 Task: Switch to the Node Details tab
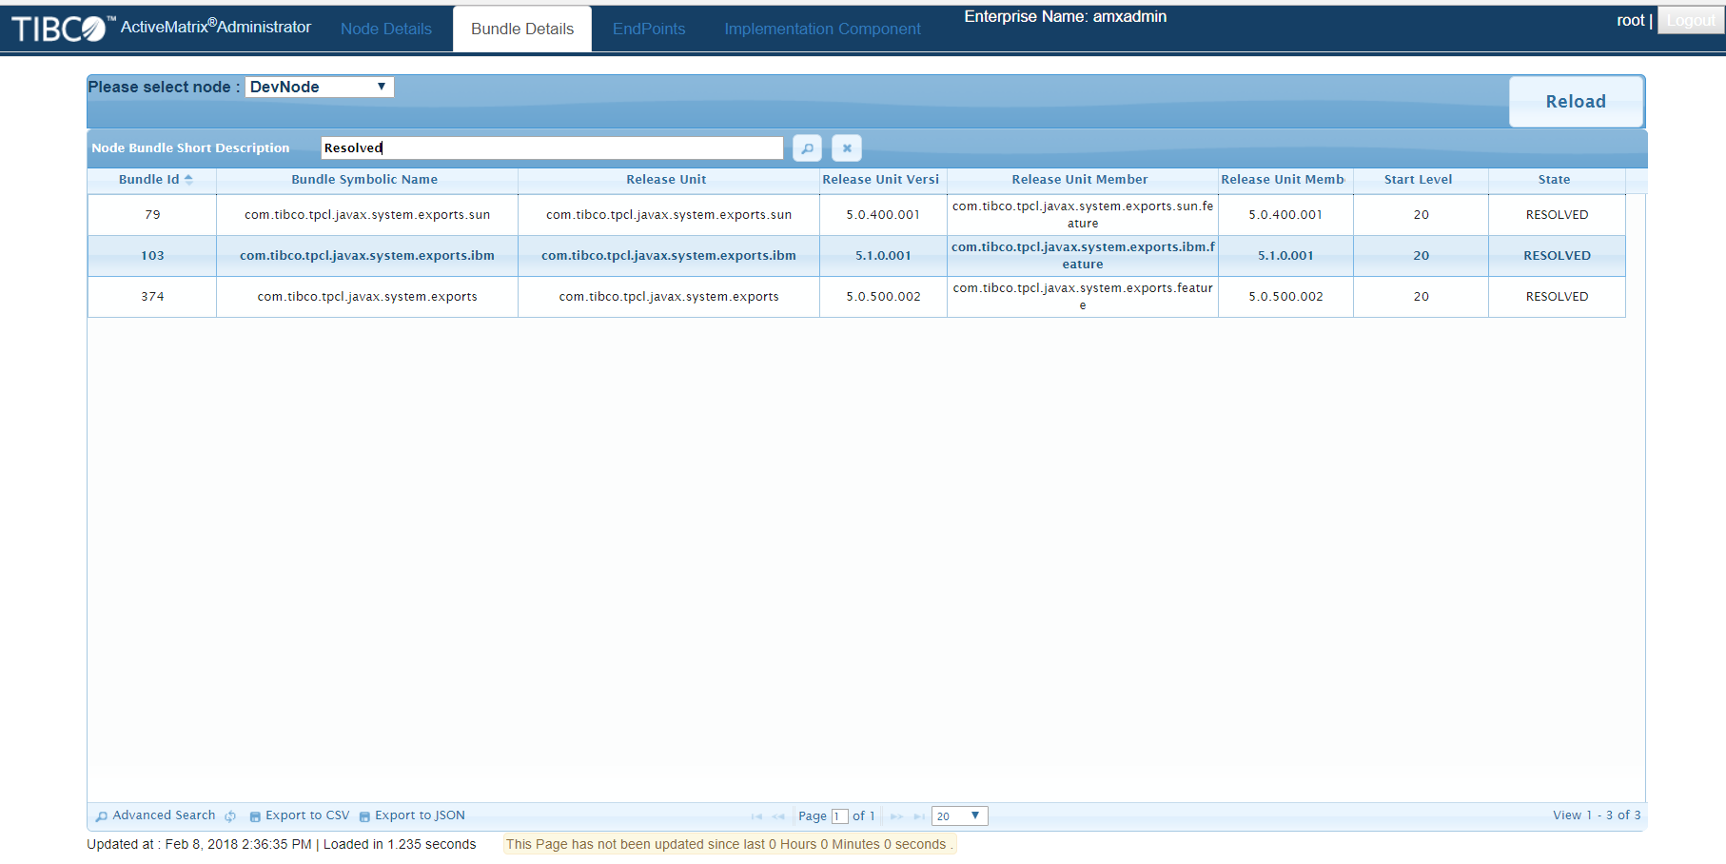386,29
